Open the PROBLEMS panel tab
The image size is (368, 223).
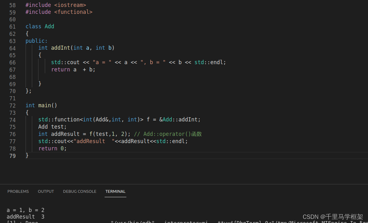pyautogui.click(x=18, y=191)
